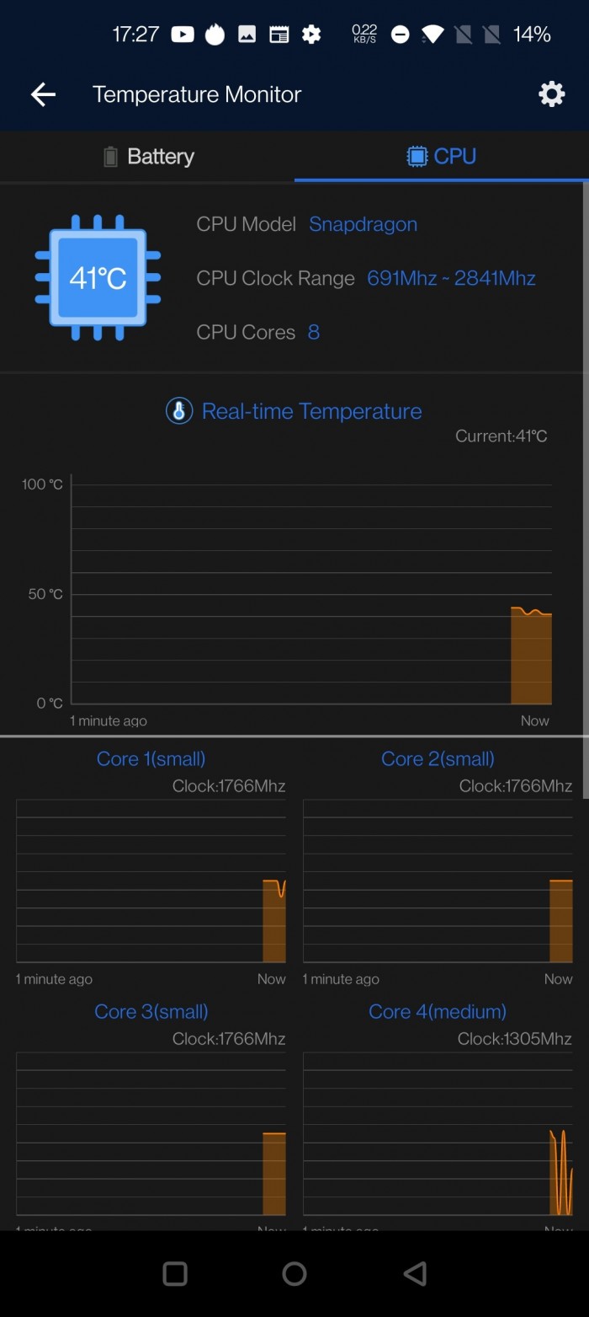The image size is (589, 1317).
Task: Tap the 691Mhz ~ 2841Mhz clock range
Action: [x=451, y=278]
